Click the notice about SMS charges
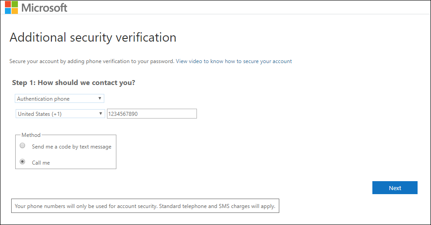The height and width of the screenshot is (225, 431). (145, 206)
